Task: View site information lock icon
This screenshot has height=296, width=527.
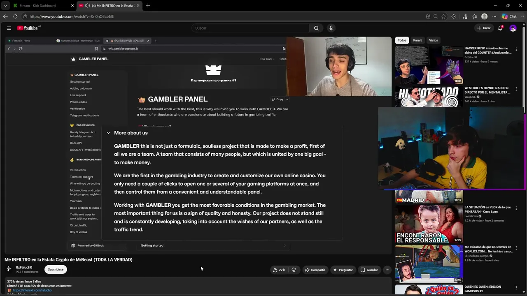Action: [x=25, y=16]
